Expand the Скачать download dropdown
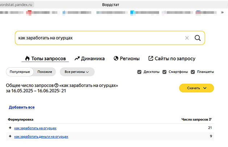228x147 pixels. click(197, 88)
